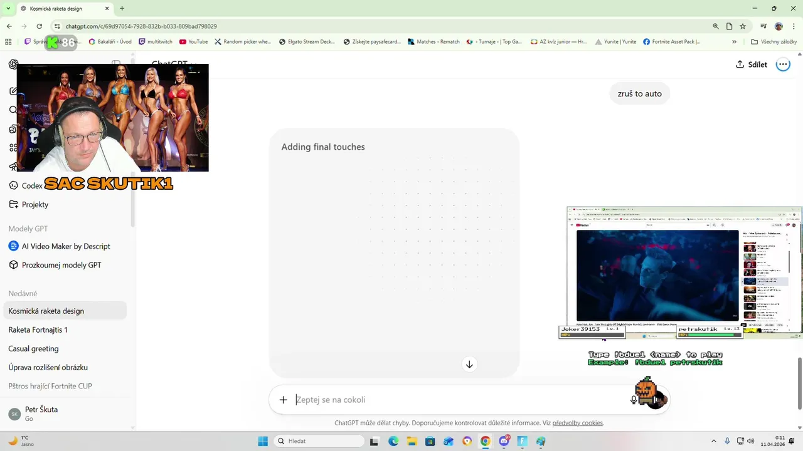Close the Kosmická raketa design tab
This screenshot has height=451, width=803.
(x=106, y=8)
